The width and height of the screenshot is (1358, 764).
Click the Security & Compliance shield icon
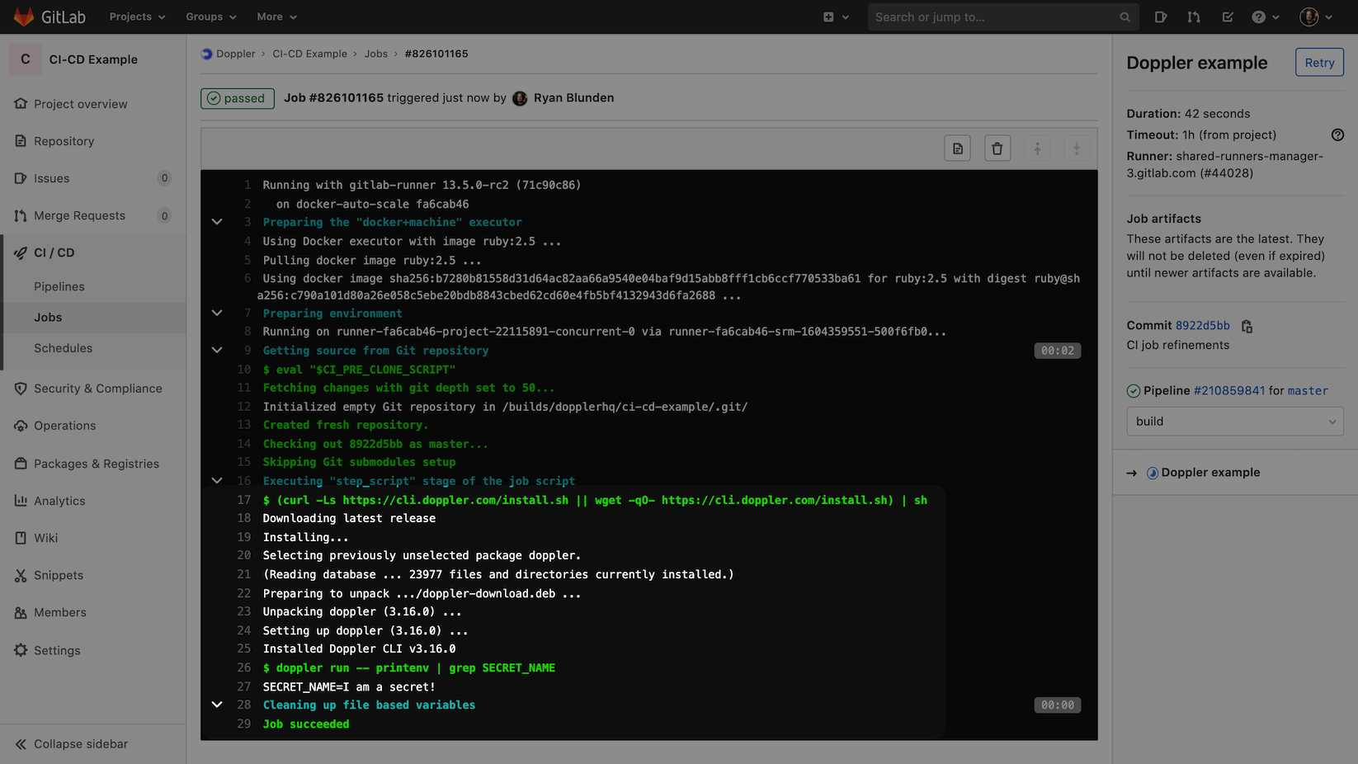pyautogui.click(x=21, y=389)
